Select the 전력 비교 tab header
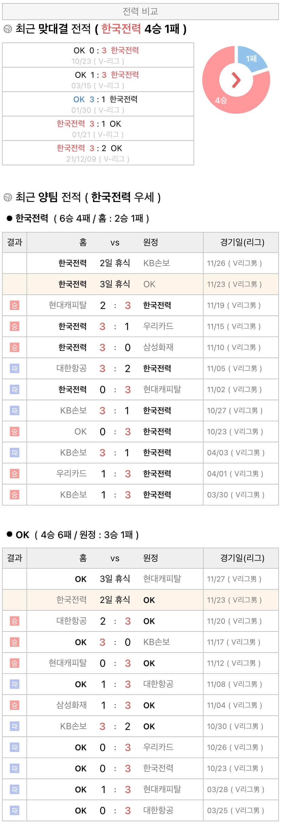Viewport: 281px width, 825px height. tap(140, 12)
